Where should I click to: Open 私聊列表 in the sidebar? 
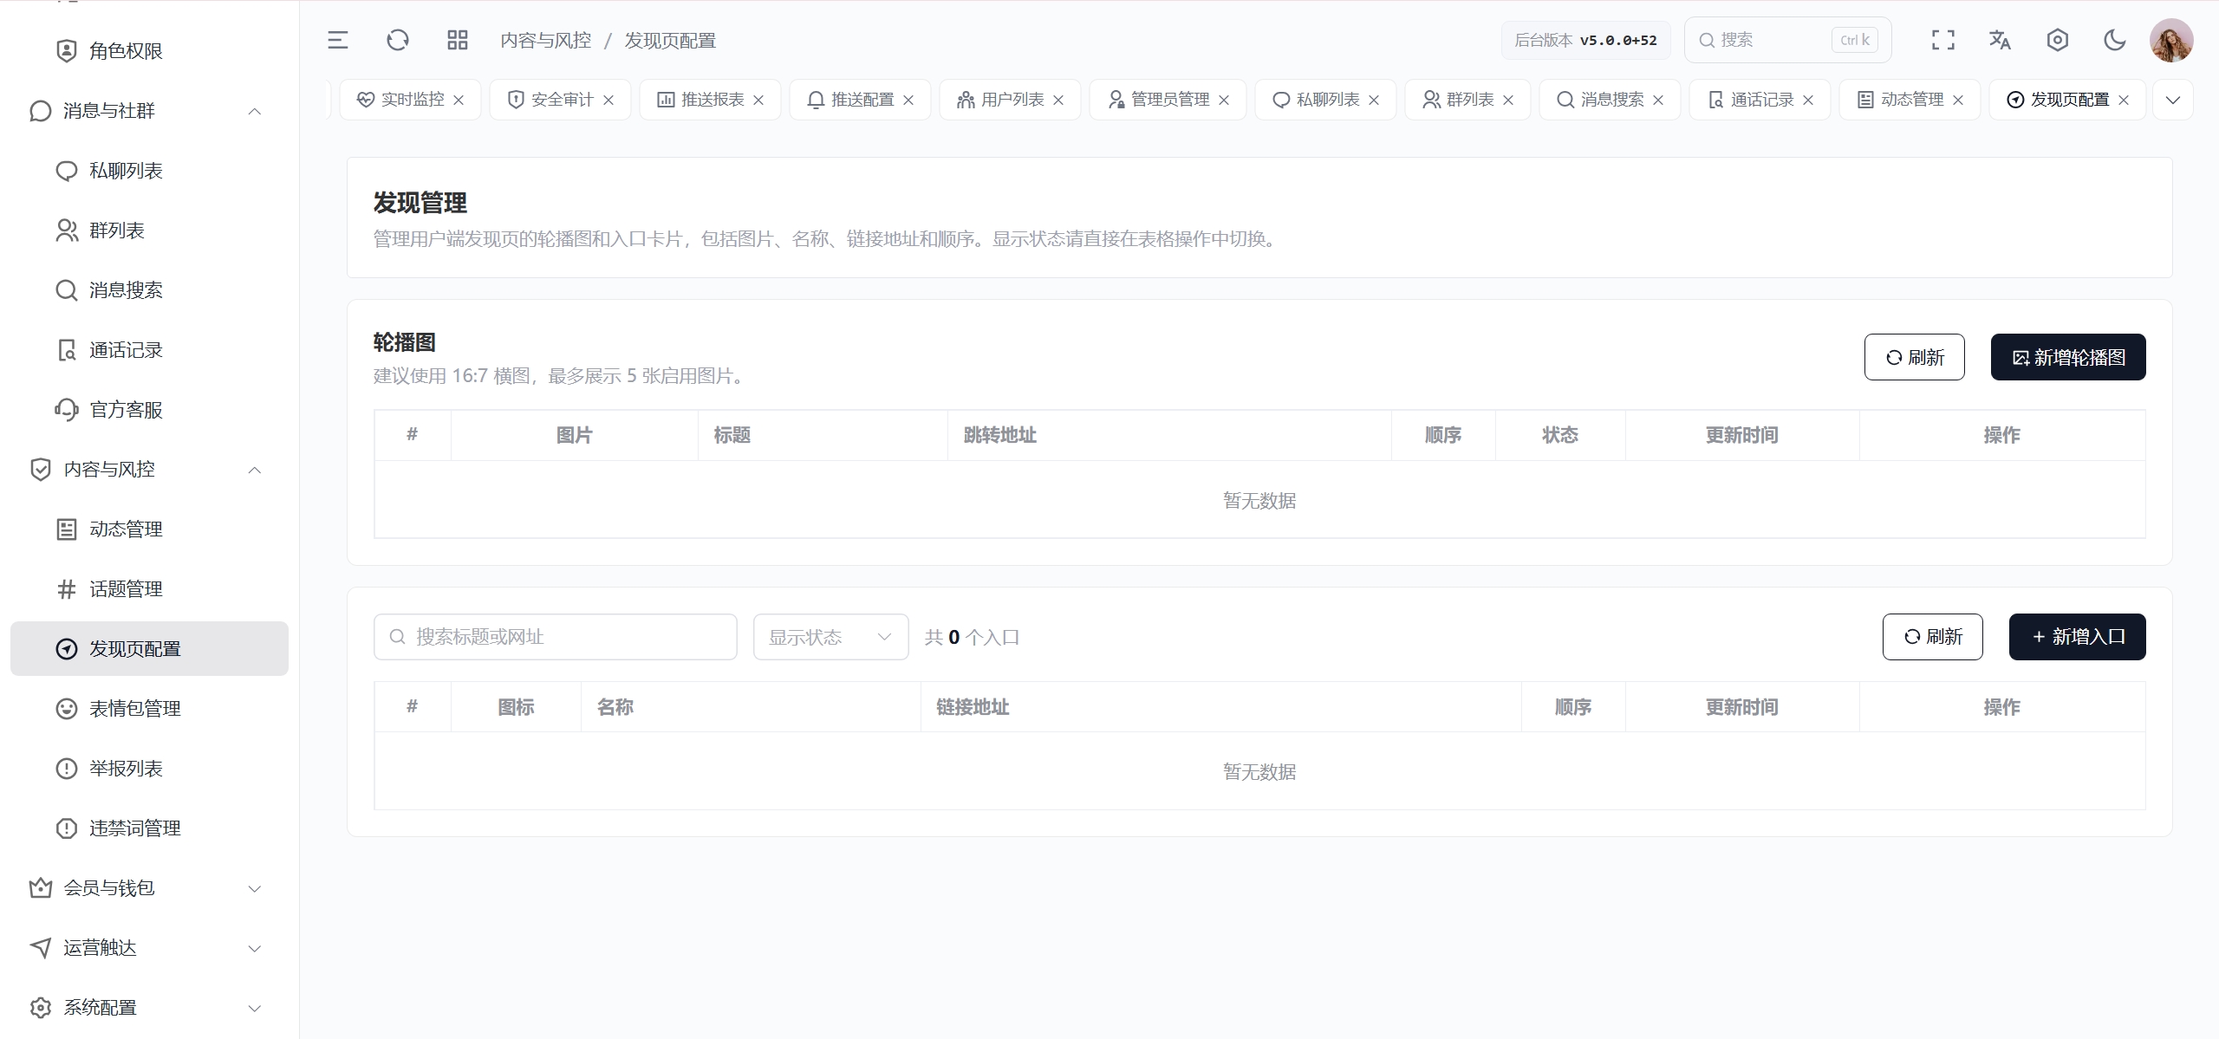coord(149,171)
